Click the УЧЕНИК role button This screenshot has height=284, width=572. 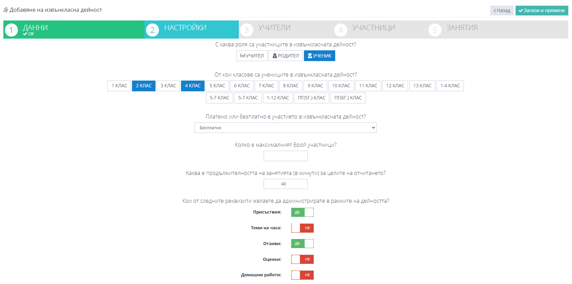click(319, 56)
